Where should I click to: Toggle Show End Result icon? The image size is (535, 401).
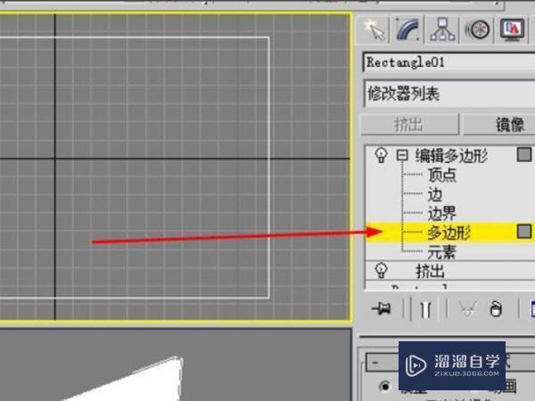[425, 309]
